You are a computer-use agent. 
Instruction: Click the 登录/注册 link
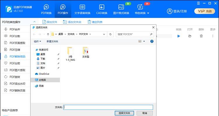click(177, 11)
